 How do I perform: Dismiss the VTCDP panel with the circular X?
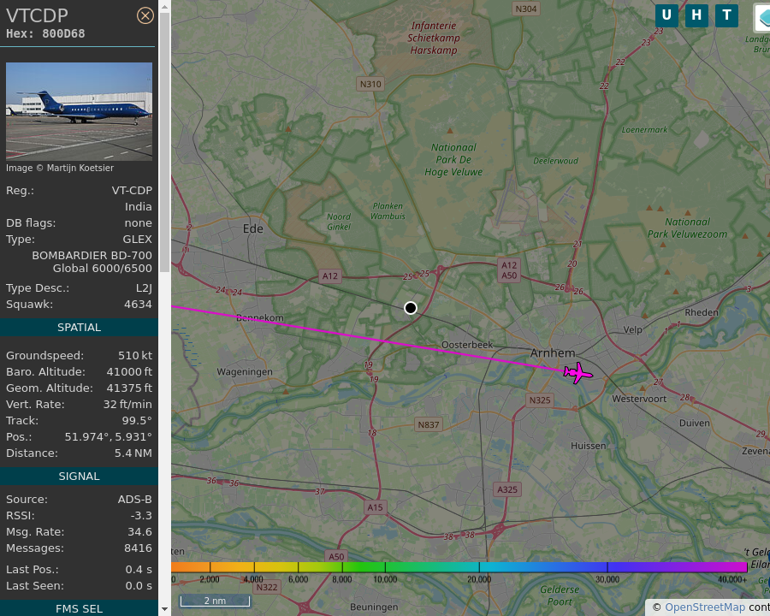(x=145, y=15)
